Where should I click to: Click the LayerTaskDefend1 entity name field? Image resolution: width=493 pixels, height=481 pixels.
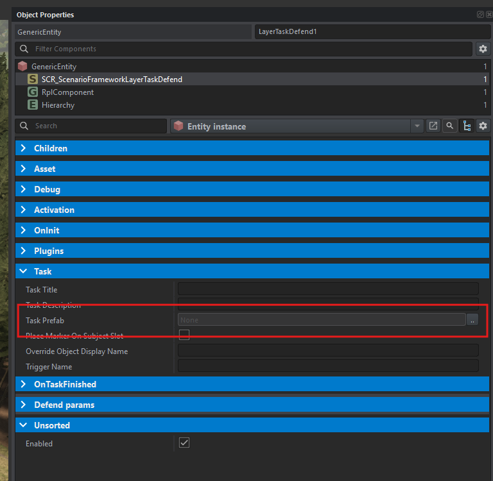pos(372,31)
